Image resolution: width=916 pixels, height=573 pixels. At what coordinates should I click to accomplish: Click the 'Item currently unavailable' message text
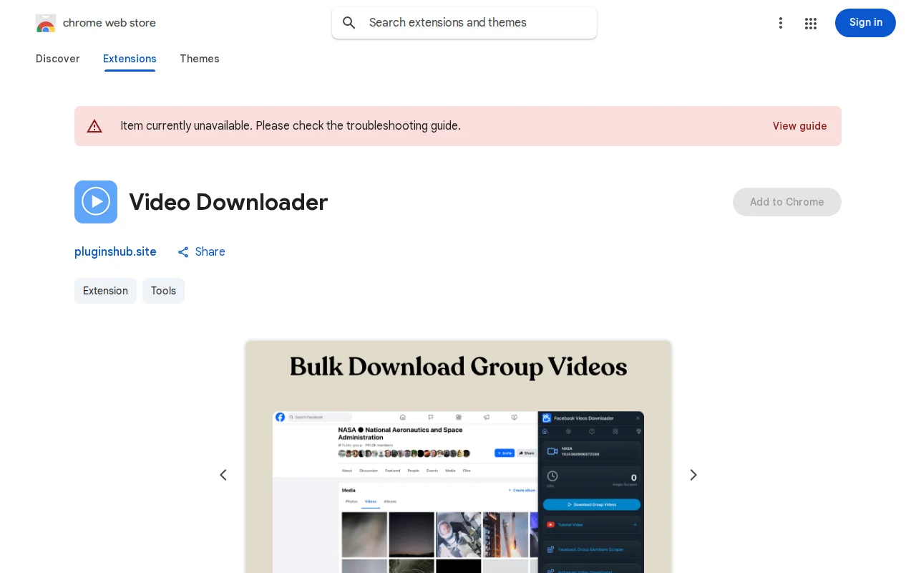click(x=291, y=126)
